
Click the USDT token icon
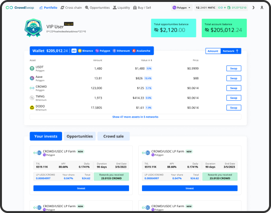32,69
